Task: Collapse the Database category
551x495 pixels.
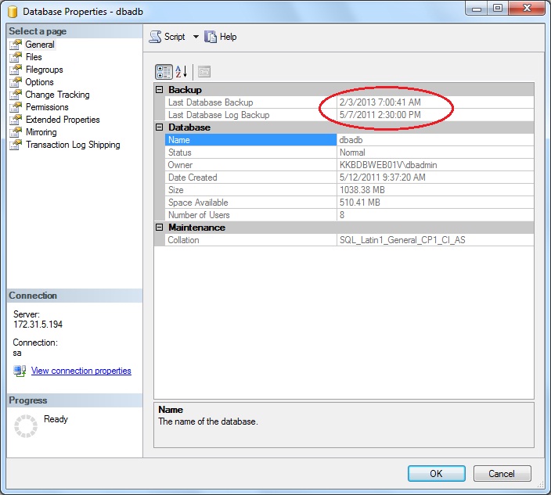Action: [x=159, y=127]
